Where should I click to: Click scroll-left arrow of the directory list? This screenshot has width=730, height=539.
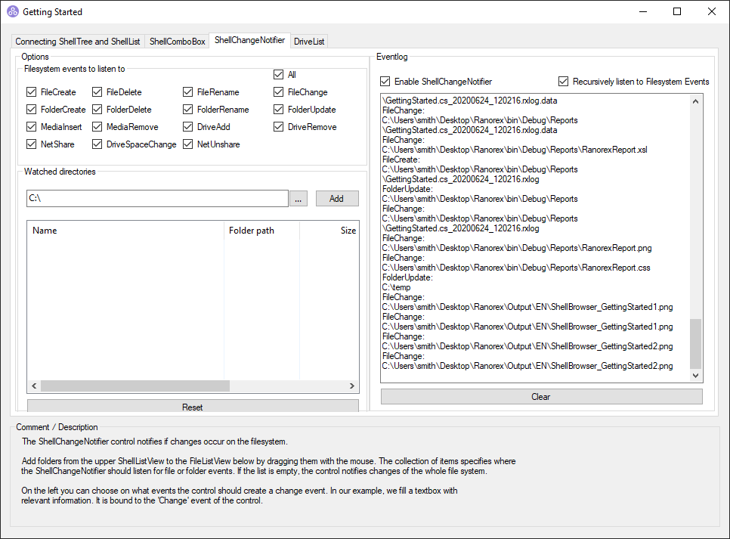tap(33, 386)
